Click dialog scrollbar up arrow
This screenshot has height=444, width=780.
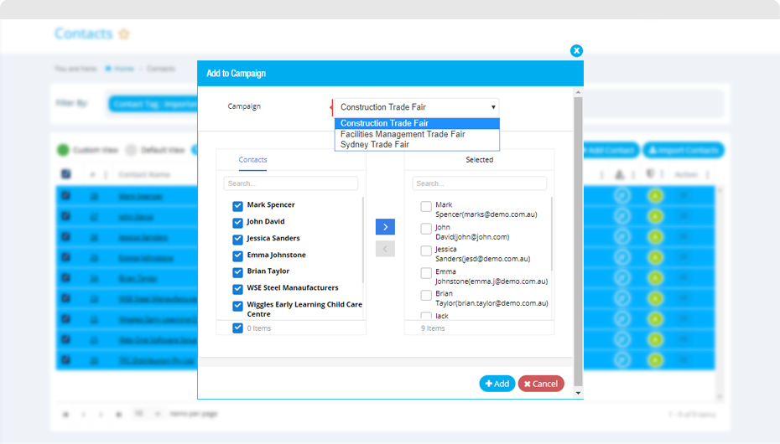[x=578, y=92]
